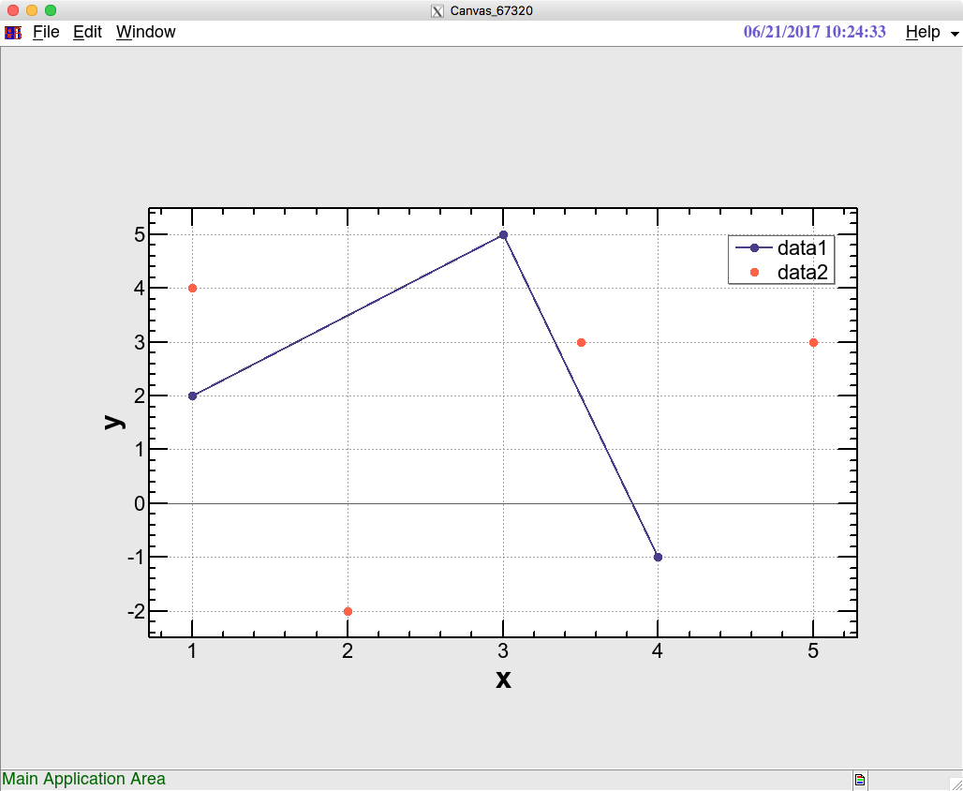Click the window resize grip in corner
Image resolution: width=963 pixels, height=791 pixels.
point(956,784)
